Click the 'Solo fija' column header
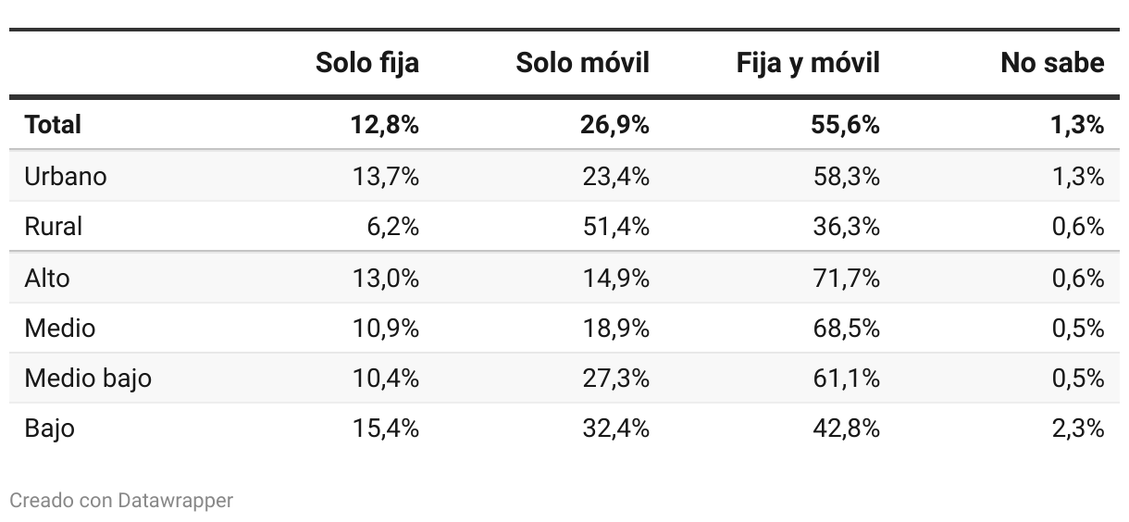Screen dimensions: 1129x522 (367, 63)
